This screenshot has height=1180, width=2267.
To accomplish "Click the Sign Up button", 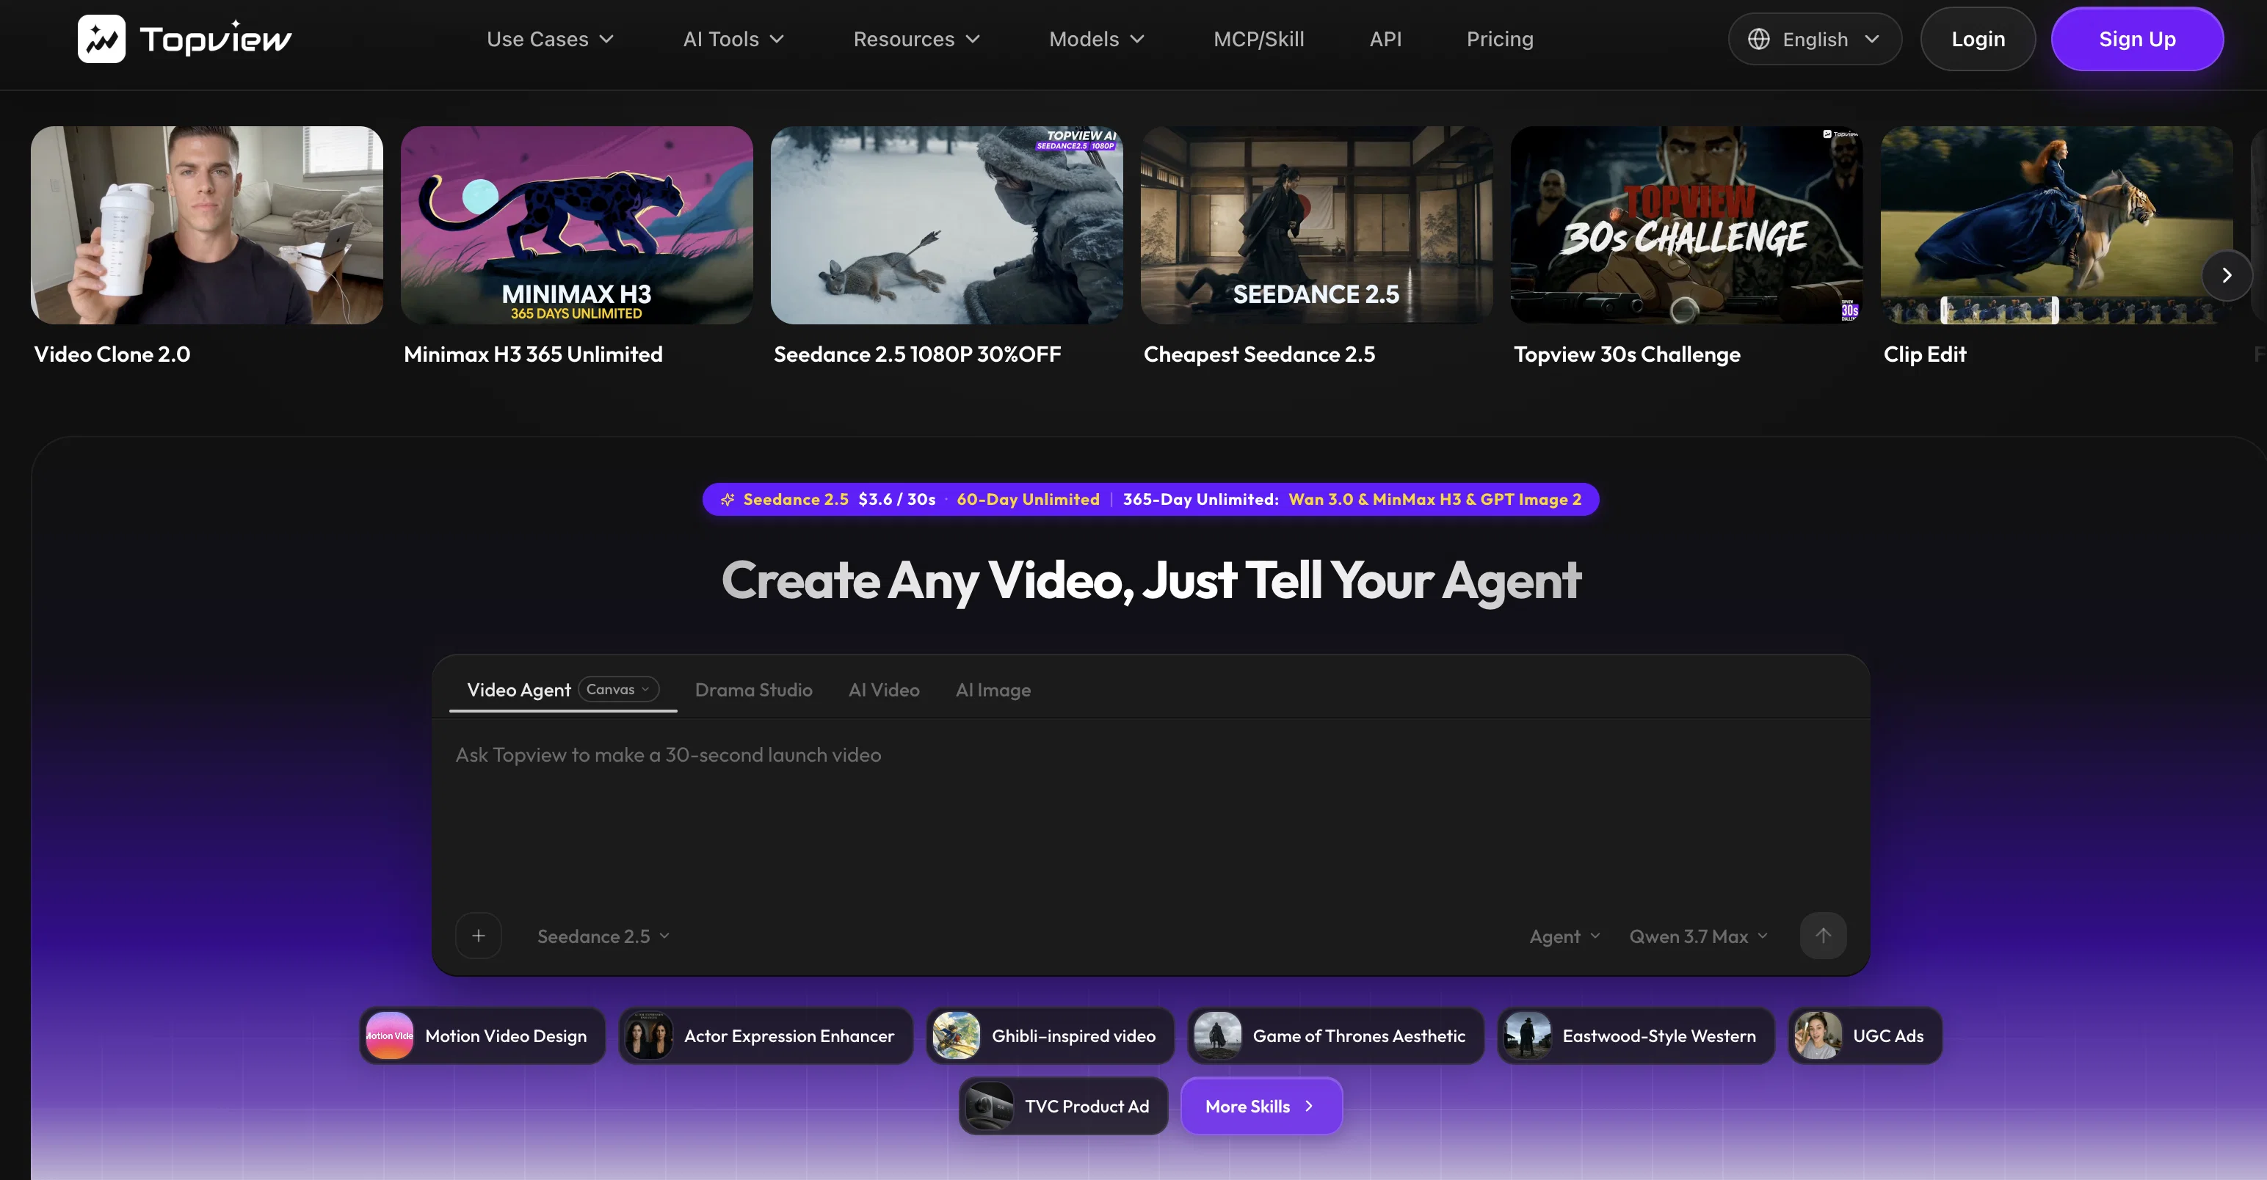I will coord(2137,39).
